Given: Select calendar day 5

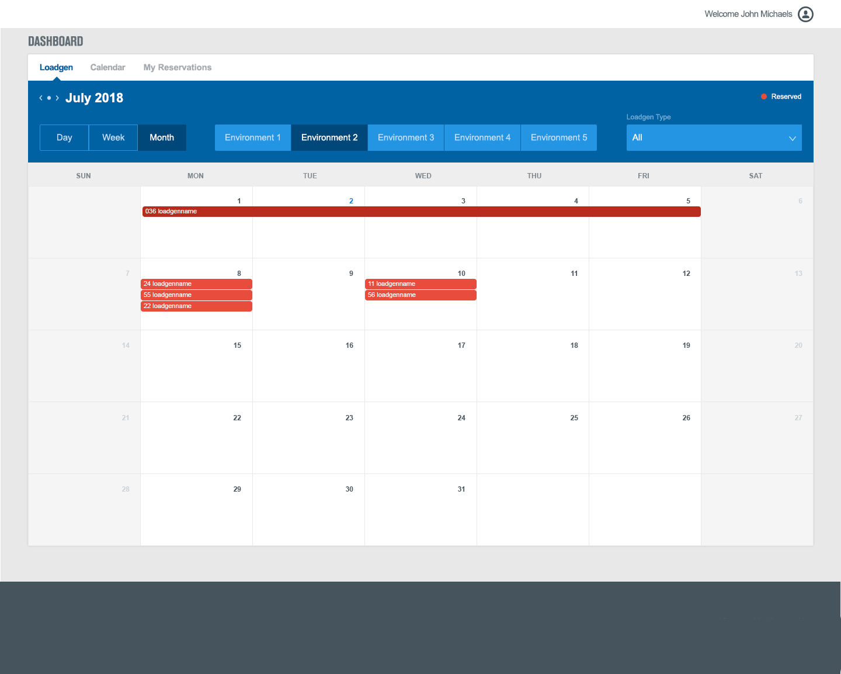Looking at the screenshot, I should (688, 201).
